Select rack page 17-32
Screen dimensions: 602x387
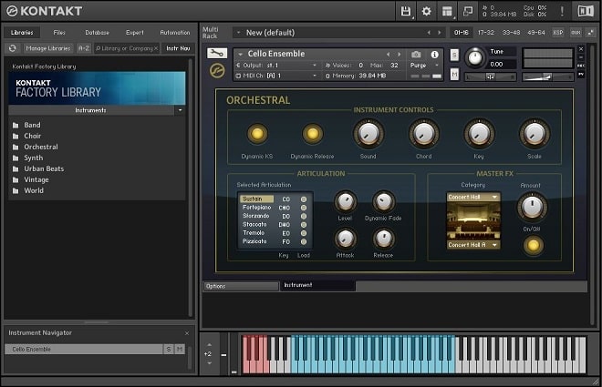(x=485, y=33)
